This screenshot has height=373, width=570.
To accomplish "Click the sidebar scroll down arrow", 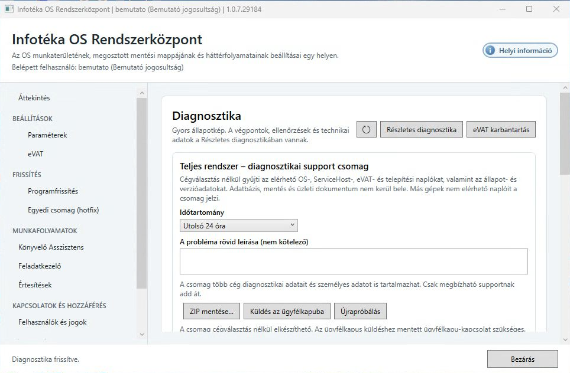I will pyautogui.click(x=142, y=334).
